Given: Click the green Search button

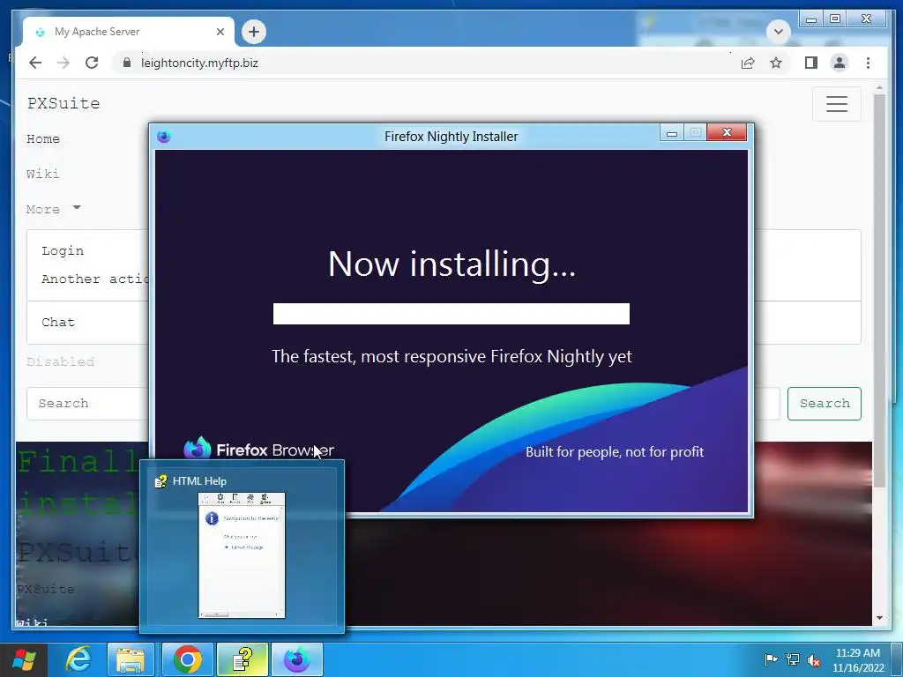Looking at the screenshot, I should [x=825, y=404].
